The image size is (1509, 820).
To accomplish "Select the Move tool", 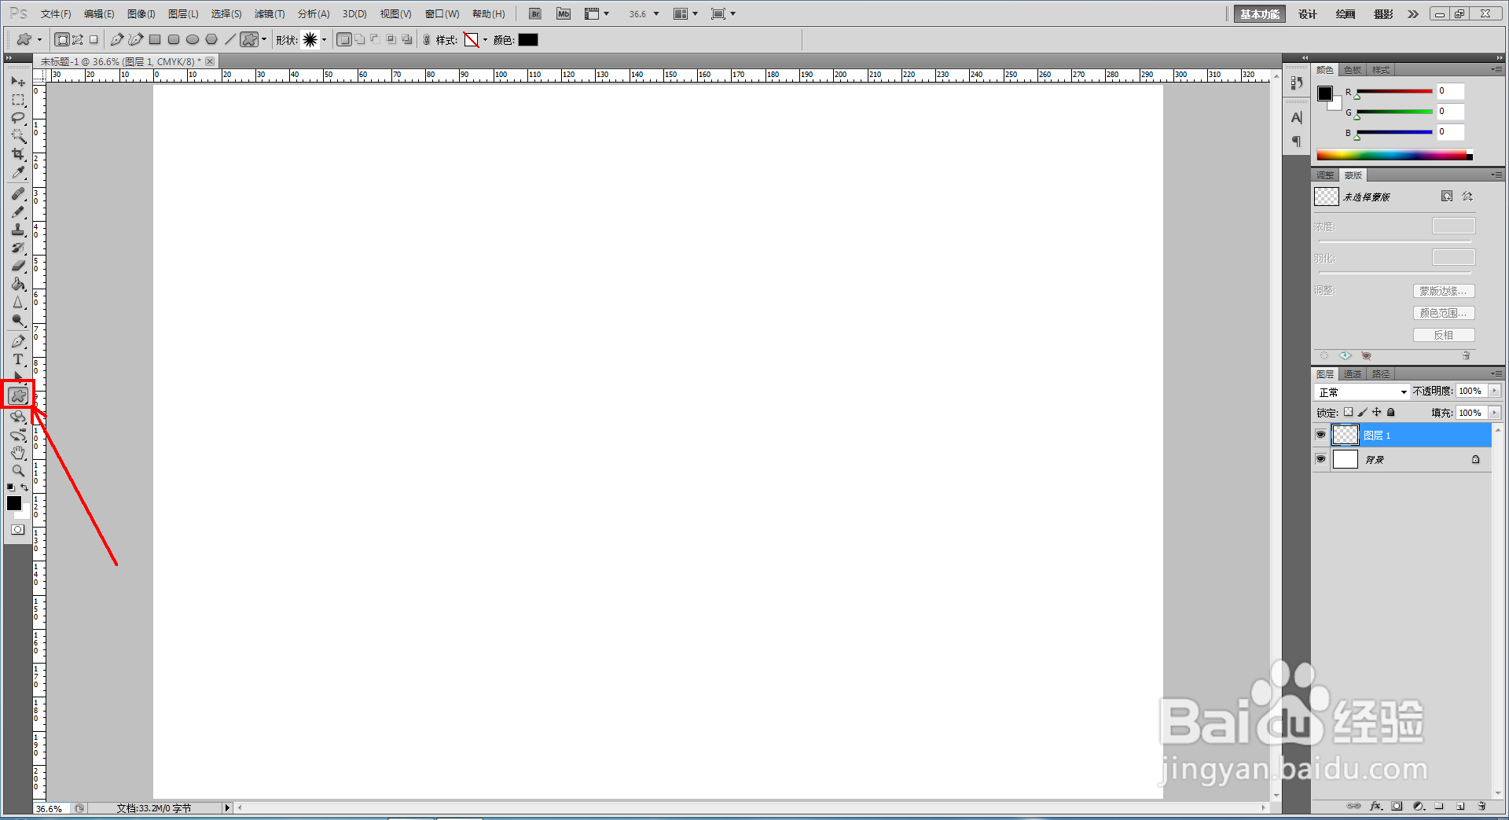I will (18, 81).
